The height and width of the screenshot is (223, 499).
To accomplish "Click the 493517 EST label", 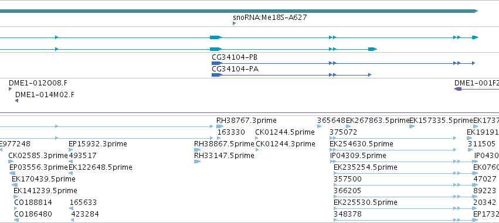I will (x=83, y=156).
